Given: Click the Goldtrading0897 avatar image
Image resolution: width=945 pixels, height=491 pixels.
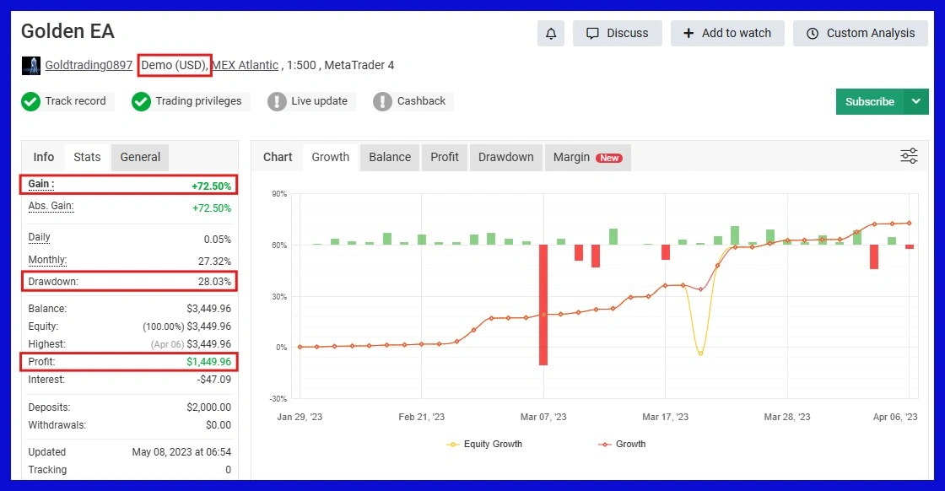Looking at the screenshot, I should tap(31, 66).
